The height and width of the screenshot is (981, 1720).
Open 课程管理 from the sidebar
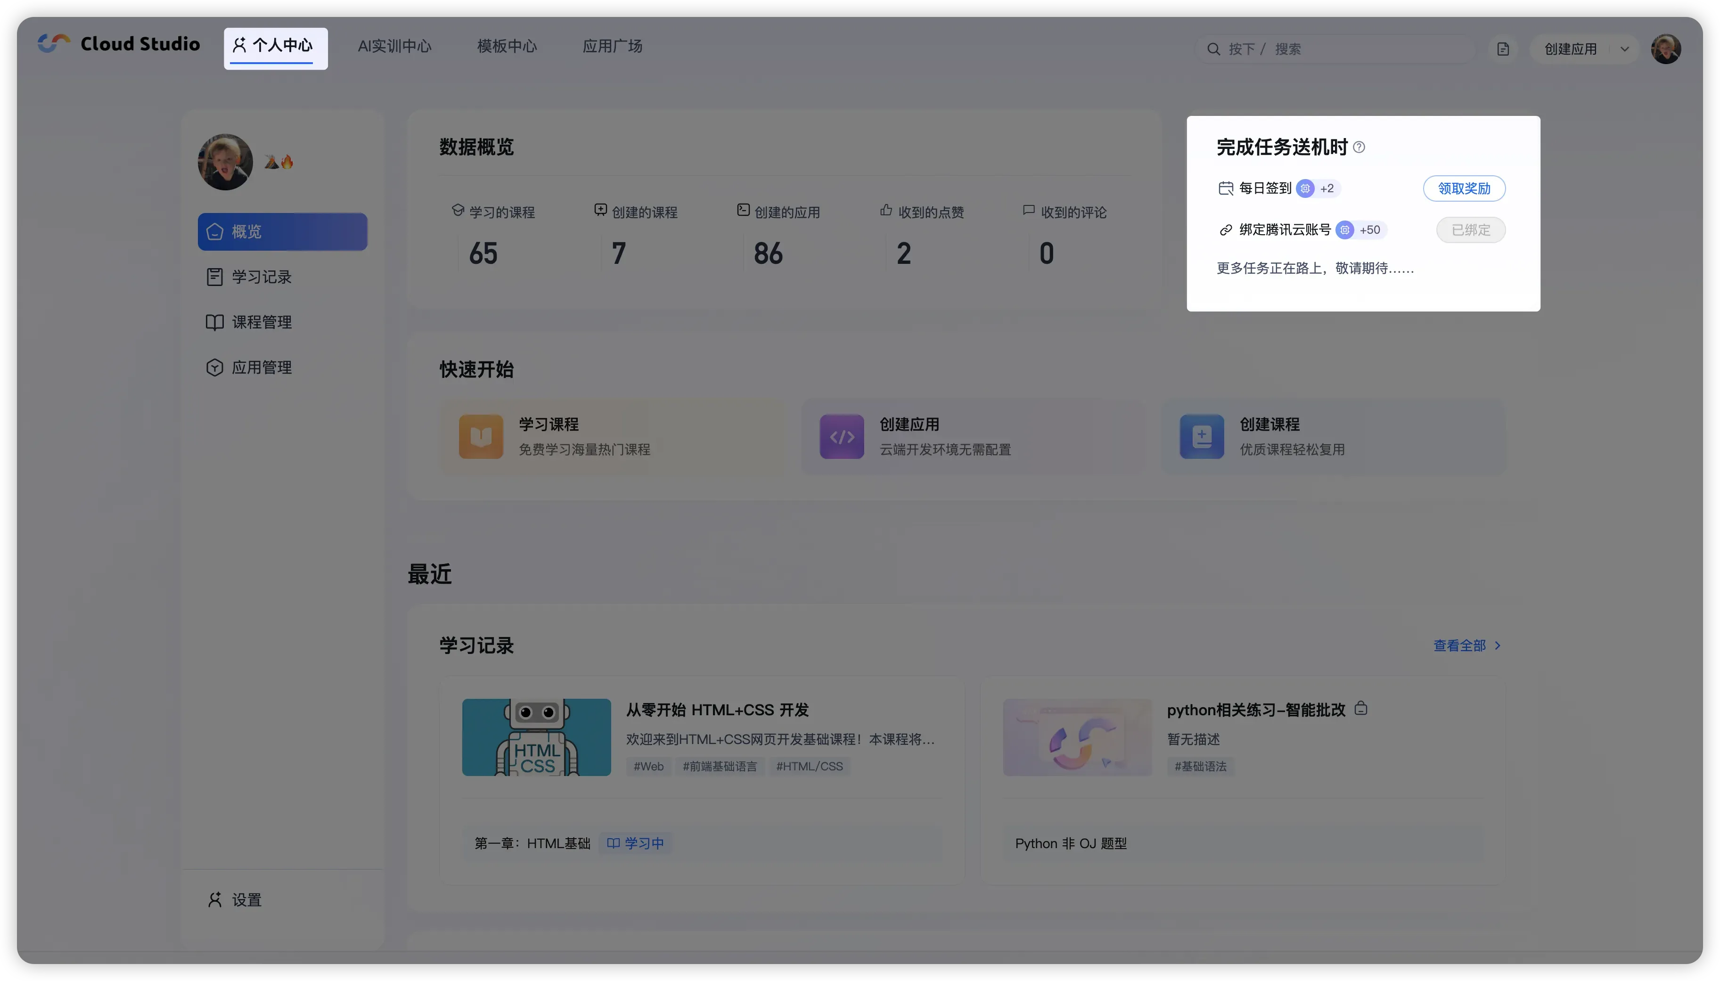[262, 322]
